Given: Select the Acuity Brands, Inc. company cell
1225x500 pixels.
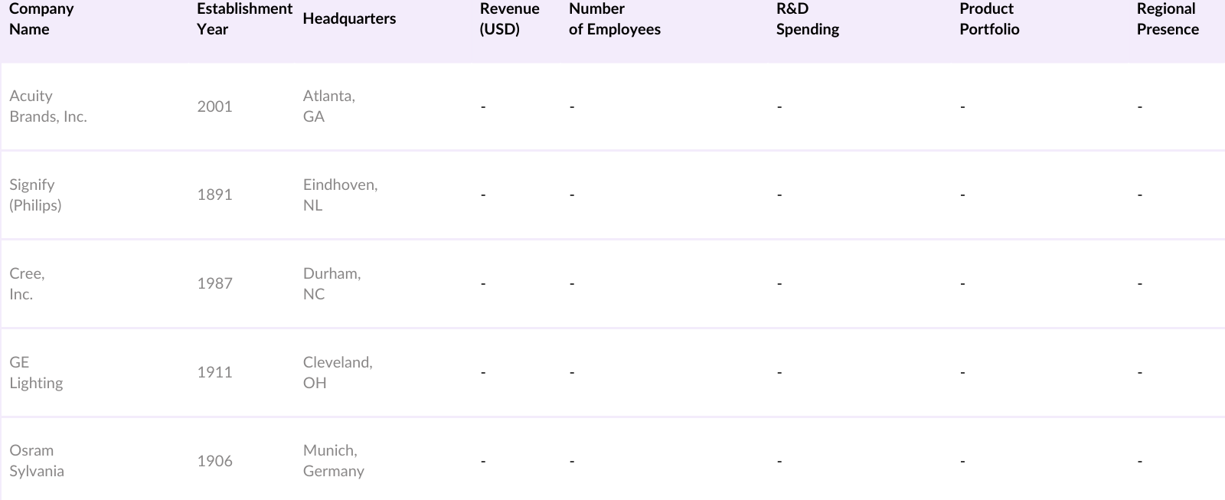Looking at the screenshot, I should pyautogui.click(x=48, y=106).
